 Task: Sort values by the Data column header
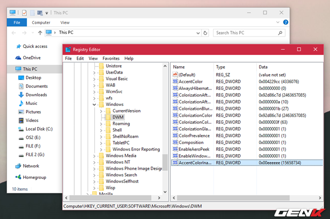click(263, 67)
